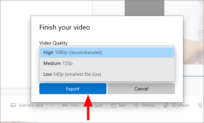Choose the Split toolbar label
This screenshot has height=123, width=204.
click(x=98, y=105)
